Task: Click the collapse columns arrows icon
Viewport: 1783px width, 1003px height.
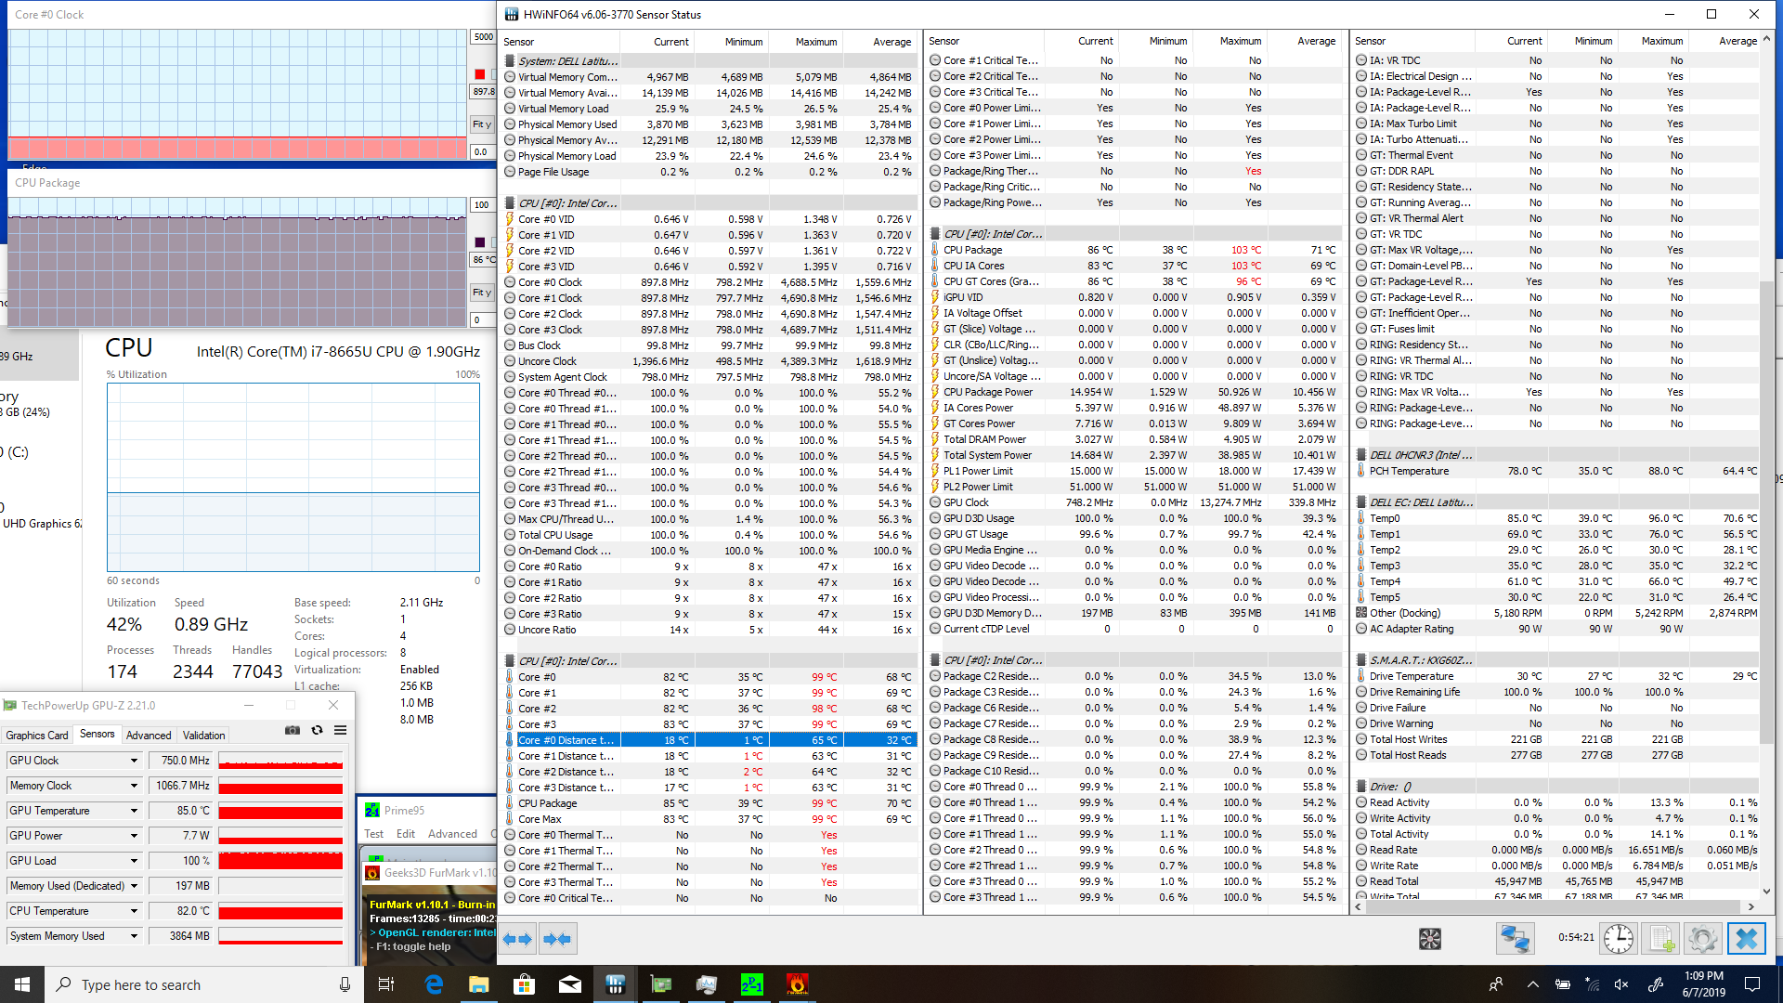Action: [557, 939]
